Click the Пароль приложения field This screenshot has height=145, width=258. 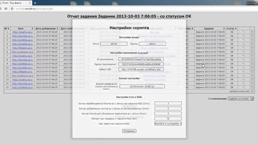pyautogui.click(x=141, y=64)
